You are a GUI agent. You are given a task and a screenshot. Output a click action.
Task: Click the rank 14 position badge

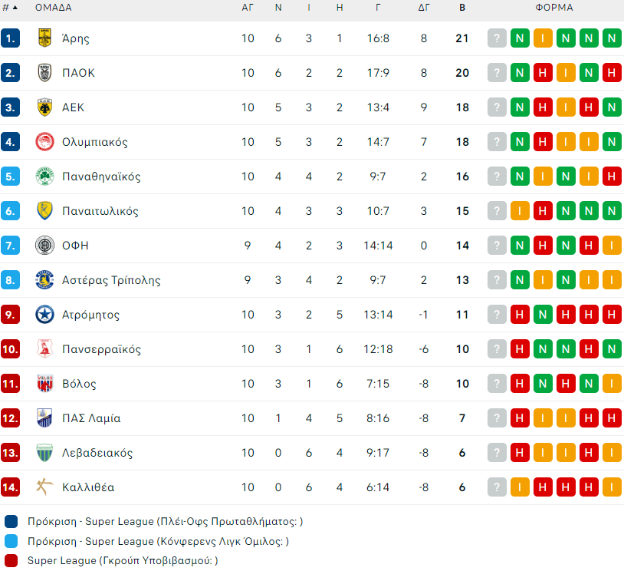[10, 487]
